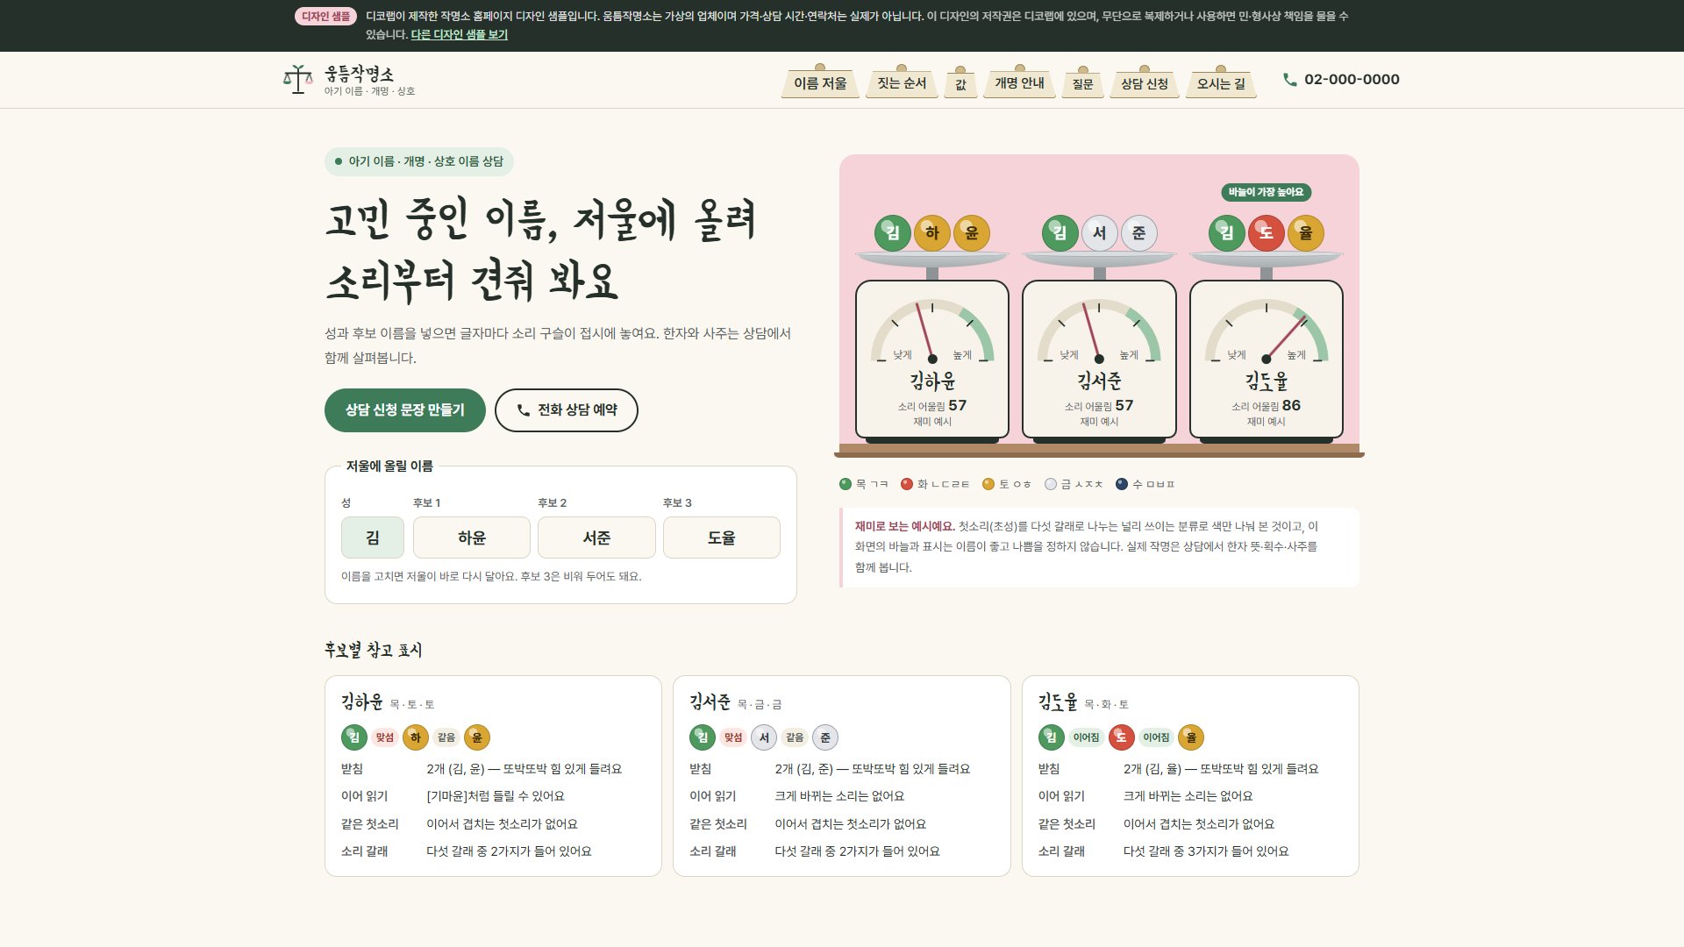This screenshot has width=1684, height=947.
Task: Click the 맞섬 tag in the 김하윤 card
Action: click(x=385, y=737)
